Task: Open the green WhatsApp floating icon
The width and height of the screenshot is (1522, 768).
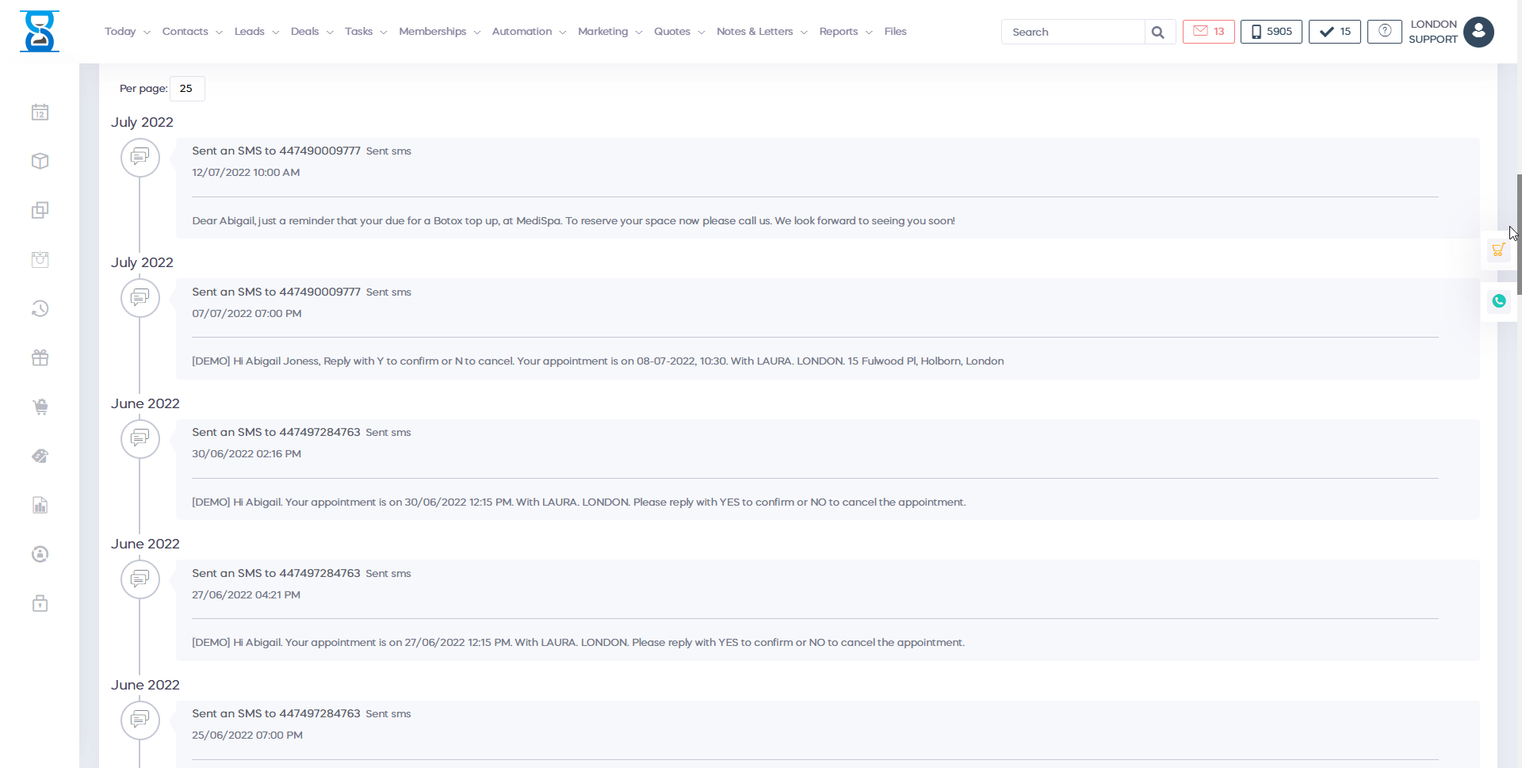Action: coord(1498,301)
